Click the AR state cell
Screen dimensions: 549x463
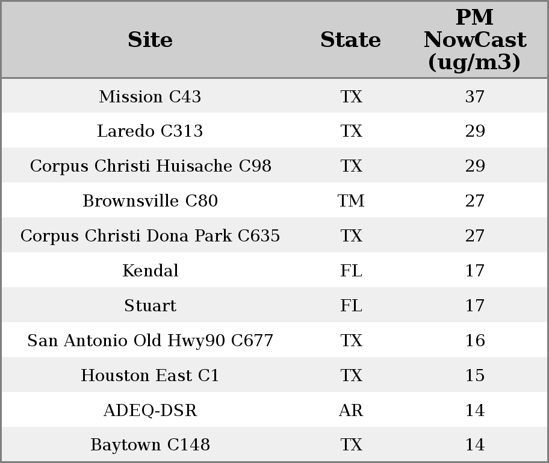(351, 411)
